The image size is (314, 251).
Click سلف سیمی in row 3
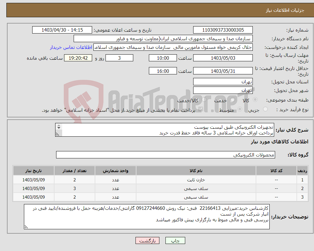(x=196, y=197)
